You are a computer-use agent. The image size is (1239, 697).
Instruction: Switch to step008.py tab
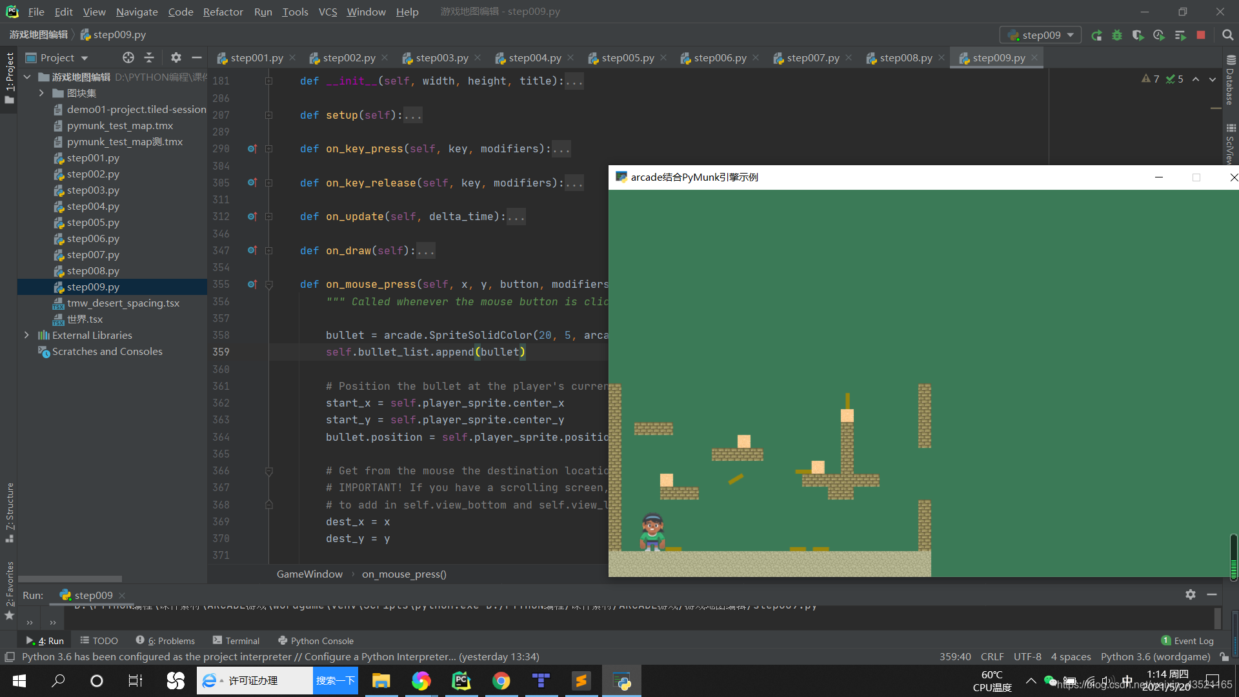click(905, 57)
